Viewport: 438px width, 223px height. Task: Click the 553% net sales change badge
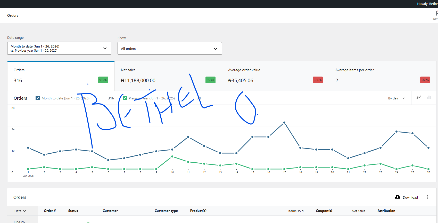(x=210, y=80)
